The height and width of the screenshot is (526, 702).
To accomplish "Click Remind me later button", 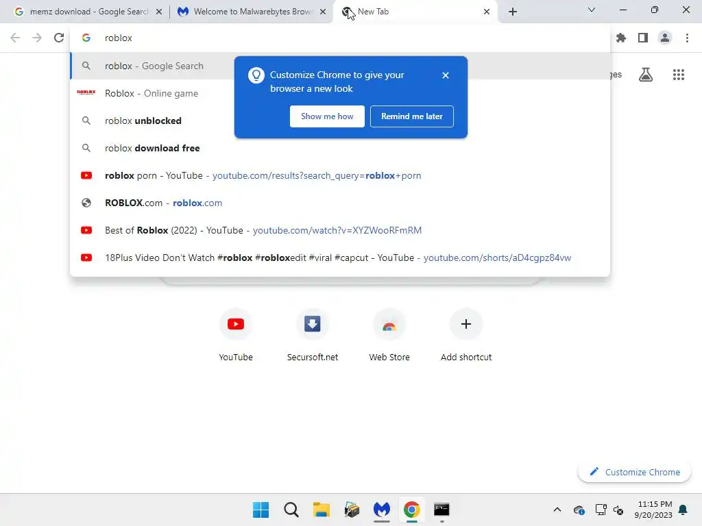I will (x=412, y=116).
